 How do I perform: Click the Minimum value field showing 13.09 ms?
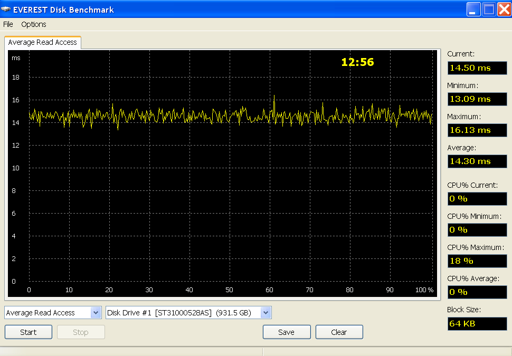(477, 99)
